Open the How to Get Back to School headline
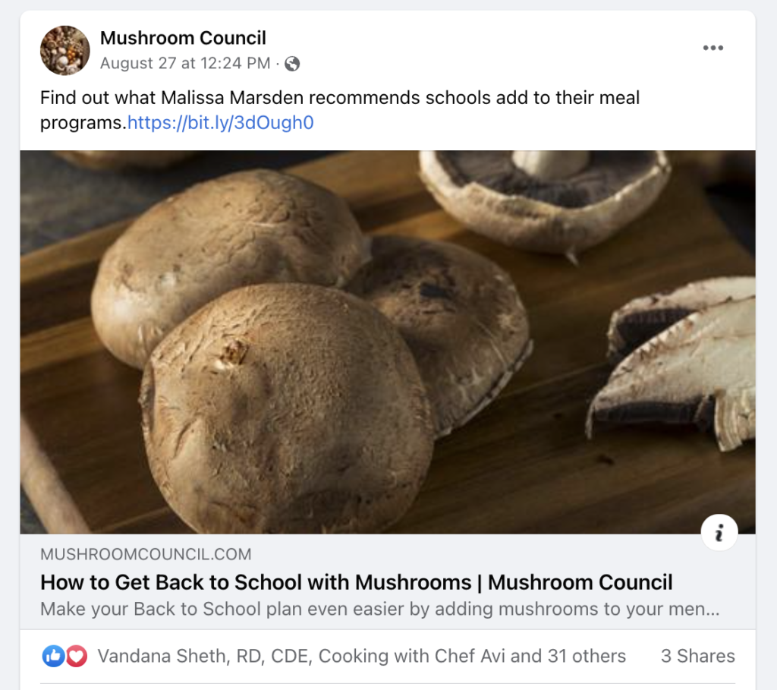The height and width of the screenshot is (690, 777). coord(356,582)
